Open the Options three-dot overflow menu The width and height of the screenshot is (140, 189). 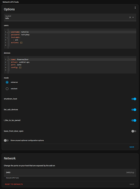tap(135, 8)
